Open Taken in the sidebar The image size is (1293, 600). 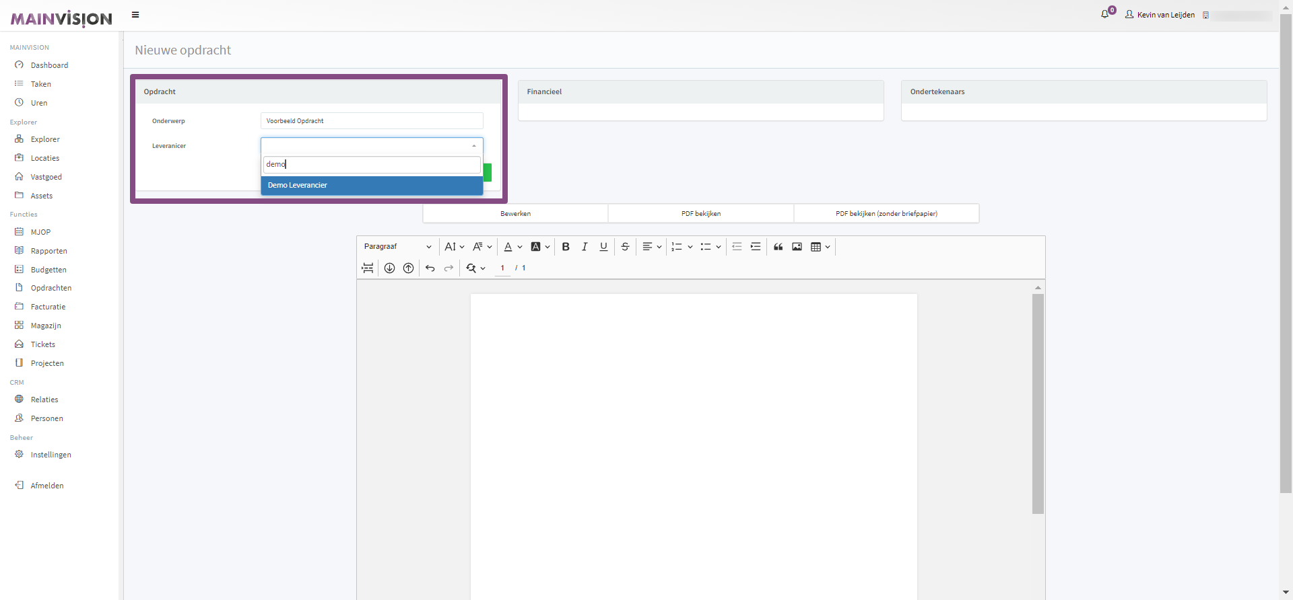tap(41, 84)
